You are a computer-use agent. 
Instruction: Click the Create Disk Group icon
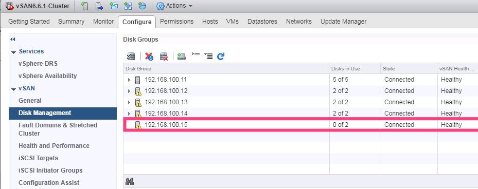click(x=182, y=56)
